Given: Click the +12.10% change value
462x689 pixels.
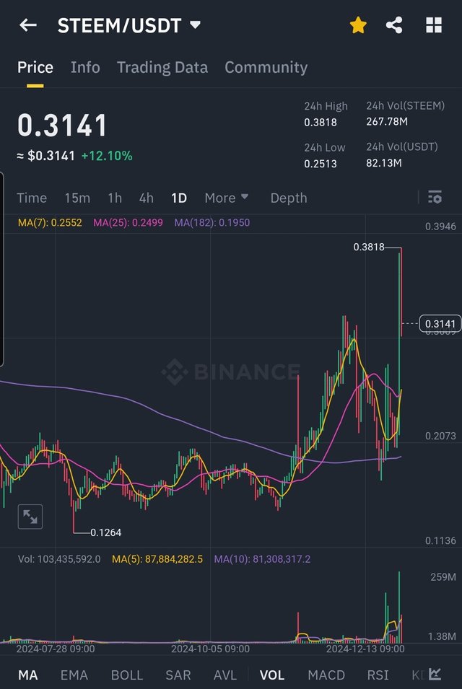Looking at the screenshot, I should coord(107,156).
